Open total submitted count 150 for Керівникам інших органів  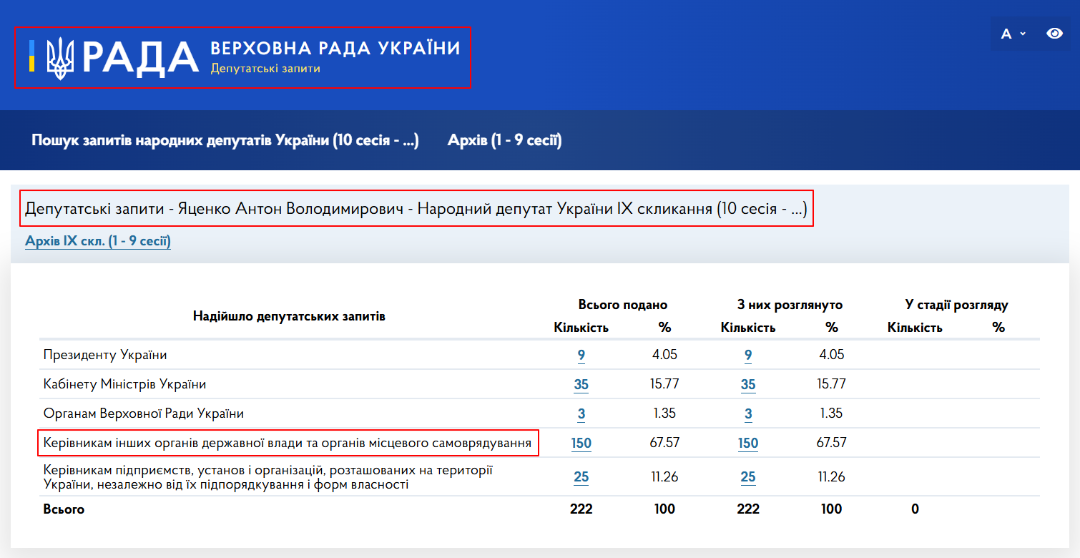pyautogui.click(x=581, y=444)
